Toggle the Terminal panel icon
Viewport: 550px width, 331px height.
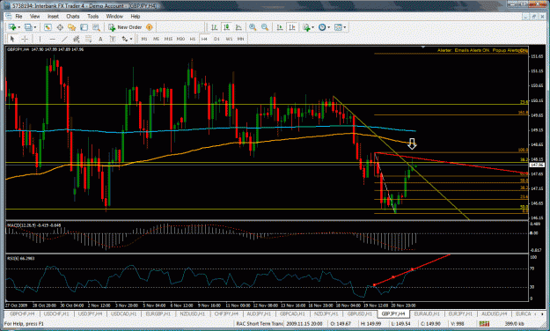tap(84, 27)
